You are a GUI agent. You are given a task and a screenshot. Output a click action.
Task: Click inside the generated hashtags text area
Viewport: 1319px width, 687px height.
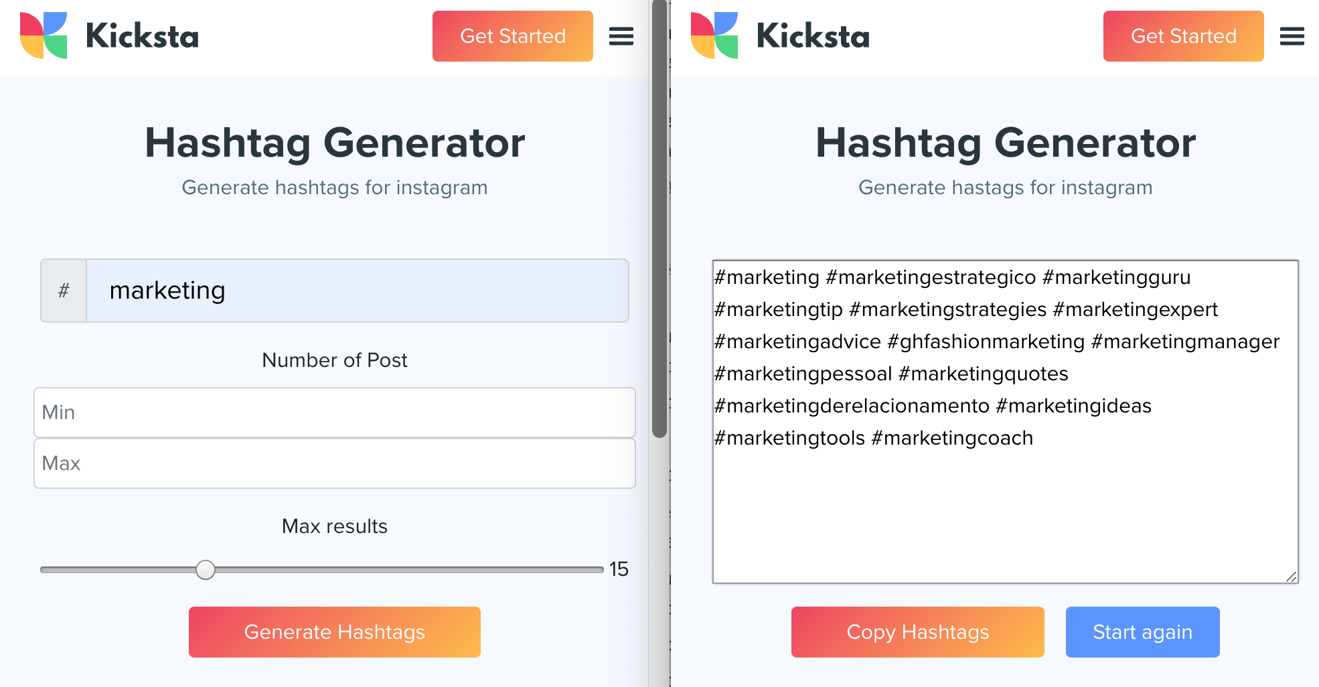point(1004,509)
